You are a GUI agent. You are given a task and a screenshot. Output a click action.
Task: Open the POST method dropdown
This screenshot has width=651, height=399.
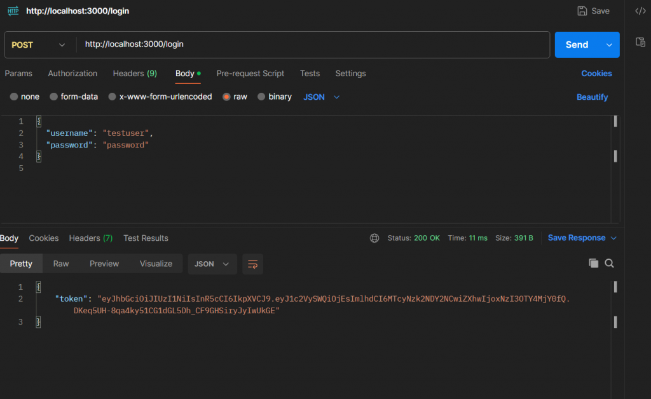pos(39,45)
